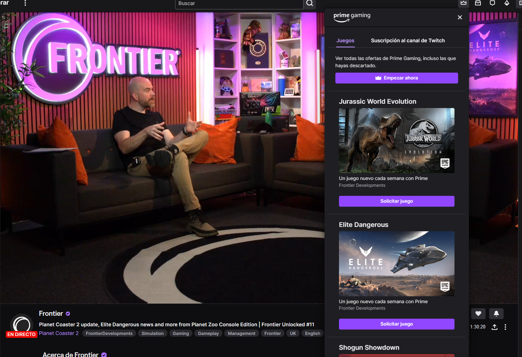The height and width of the screenshot is (357, 522).
Task: Click the Prime Gaming crown icon
Action: (x=464, y=3)
